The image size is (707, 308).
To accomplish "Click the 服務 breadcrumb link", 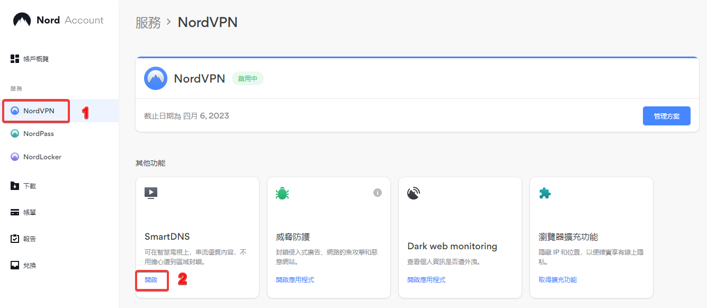I will coord(148,22).
